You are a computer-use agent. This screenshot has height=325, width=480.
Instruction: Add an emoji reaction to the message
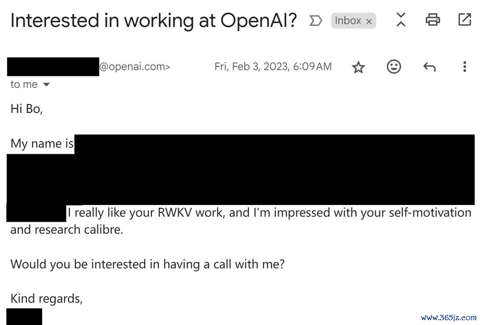click(394, 67)
